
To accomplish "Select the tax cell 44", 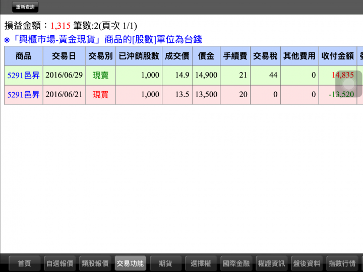I will click(265, 75).
